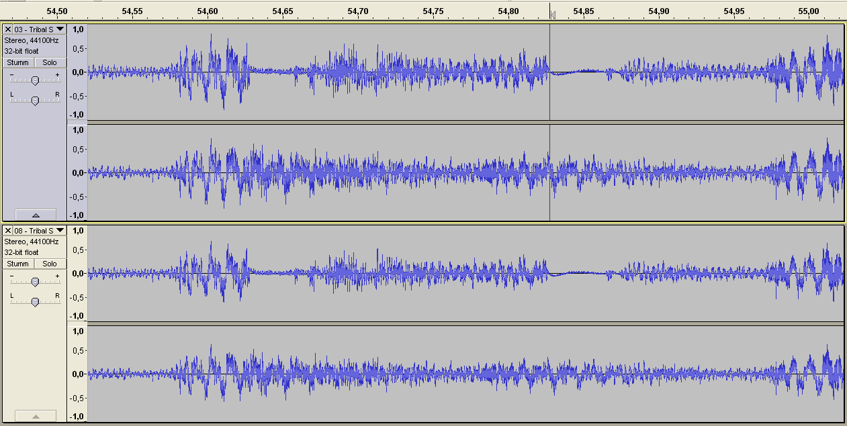Mute track 03 with the Stumm button

(18, 62)
